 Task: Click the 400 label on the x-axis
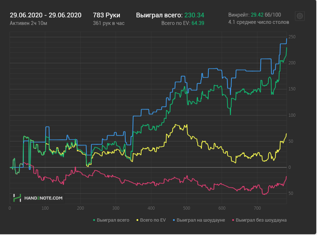pos(151,208)
